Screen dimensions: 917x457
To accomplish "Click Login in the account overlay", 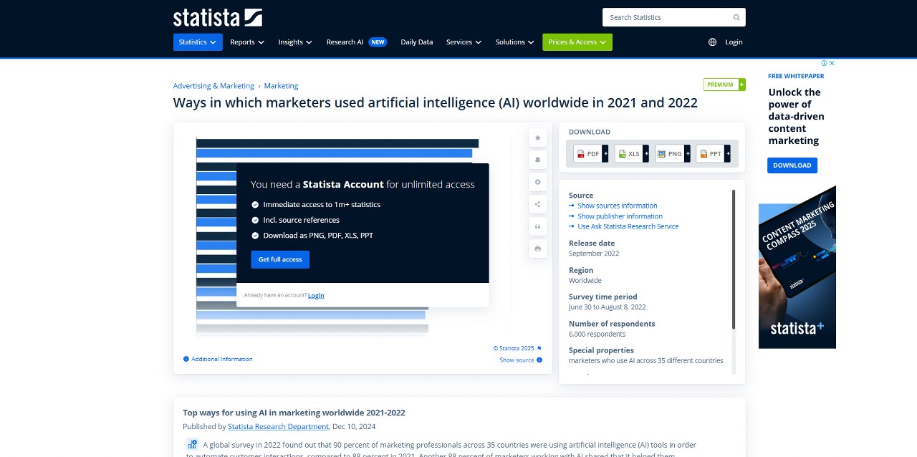I will click(x=316, y=295).
